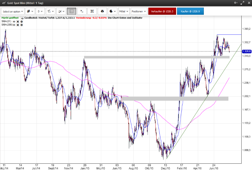This screenshot has width=252, height=170.
Task: Click the '26 Jan./15' date axis label
Action: tap(85, 167)
